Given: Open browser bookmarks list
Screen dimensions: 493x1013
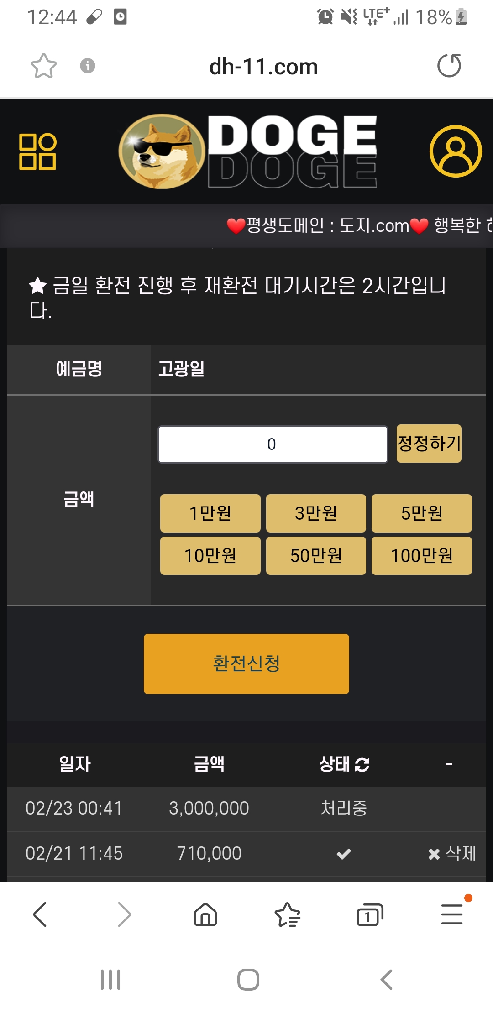Looking at the screenshot, I should tap(287, 914).
